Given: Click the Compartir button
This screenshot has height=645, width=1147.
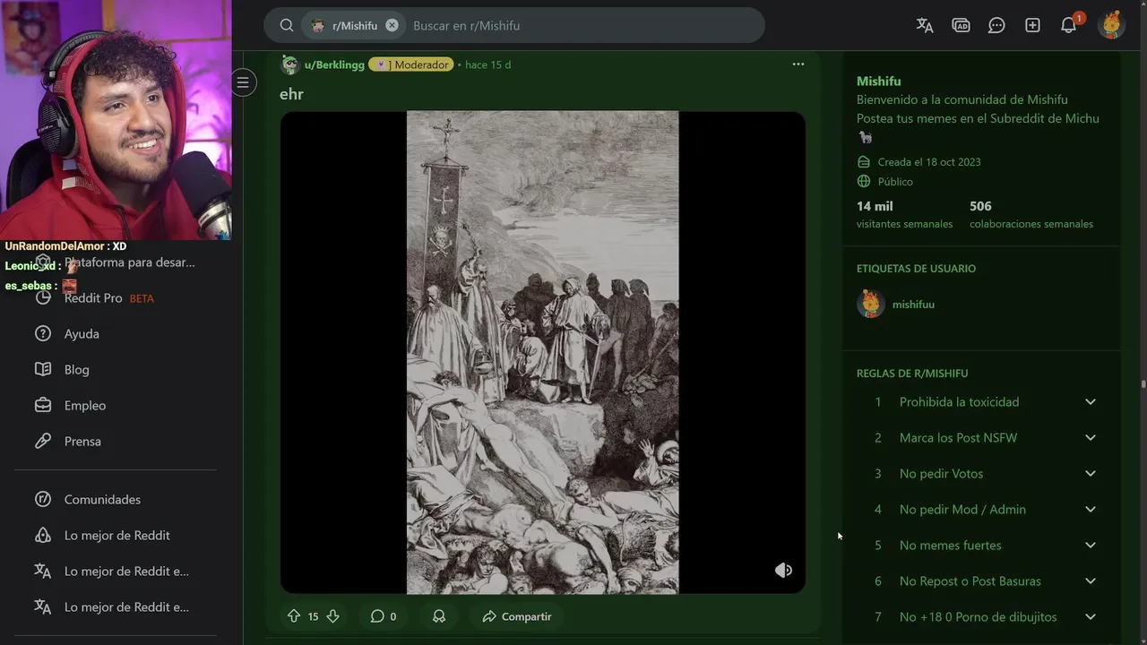Looking at the screenshot, I should click(517, 616).
